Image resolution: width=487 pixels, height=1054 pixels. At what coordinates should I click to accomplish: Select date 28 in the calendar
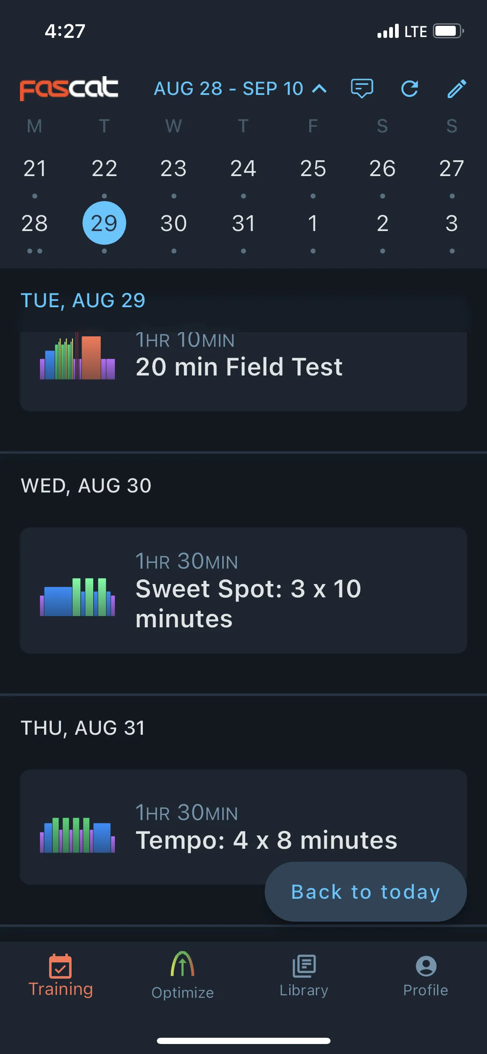tap(35, 224)
